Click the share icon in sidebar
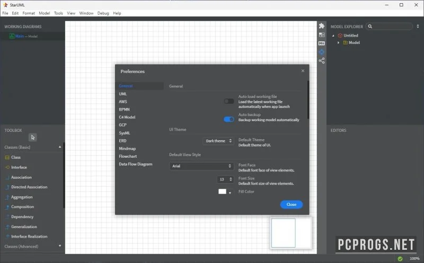Image resolution: width=424 pixels, height=263 pixels. click(x=322, y=61)
